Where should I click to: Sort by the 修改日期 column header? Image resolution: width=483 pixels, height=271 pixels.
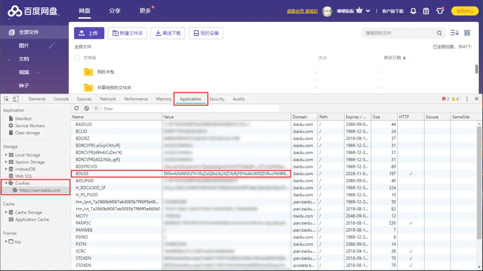coord(395,58)
